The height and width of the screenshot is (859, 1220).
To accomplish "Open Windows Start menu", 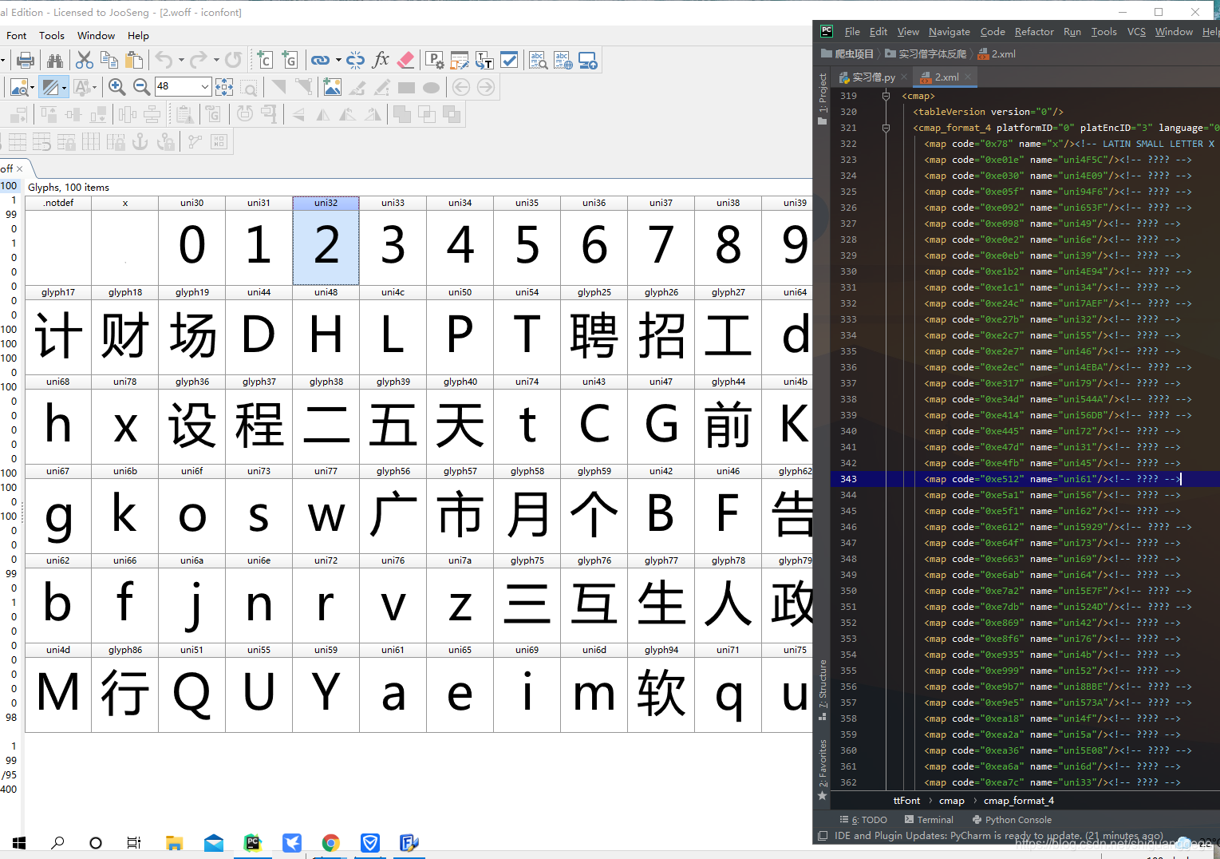I will tap(19, 843).
